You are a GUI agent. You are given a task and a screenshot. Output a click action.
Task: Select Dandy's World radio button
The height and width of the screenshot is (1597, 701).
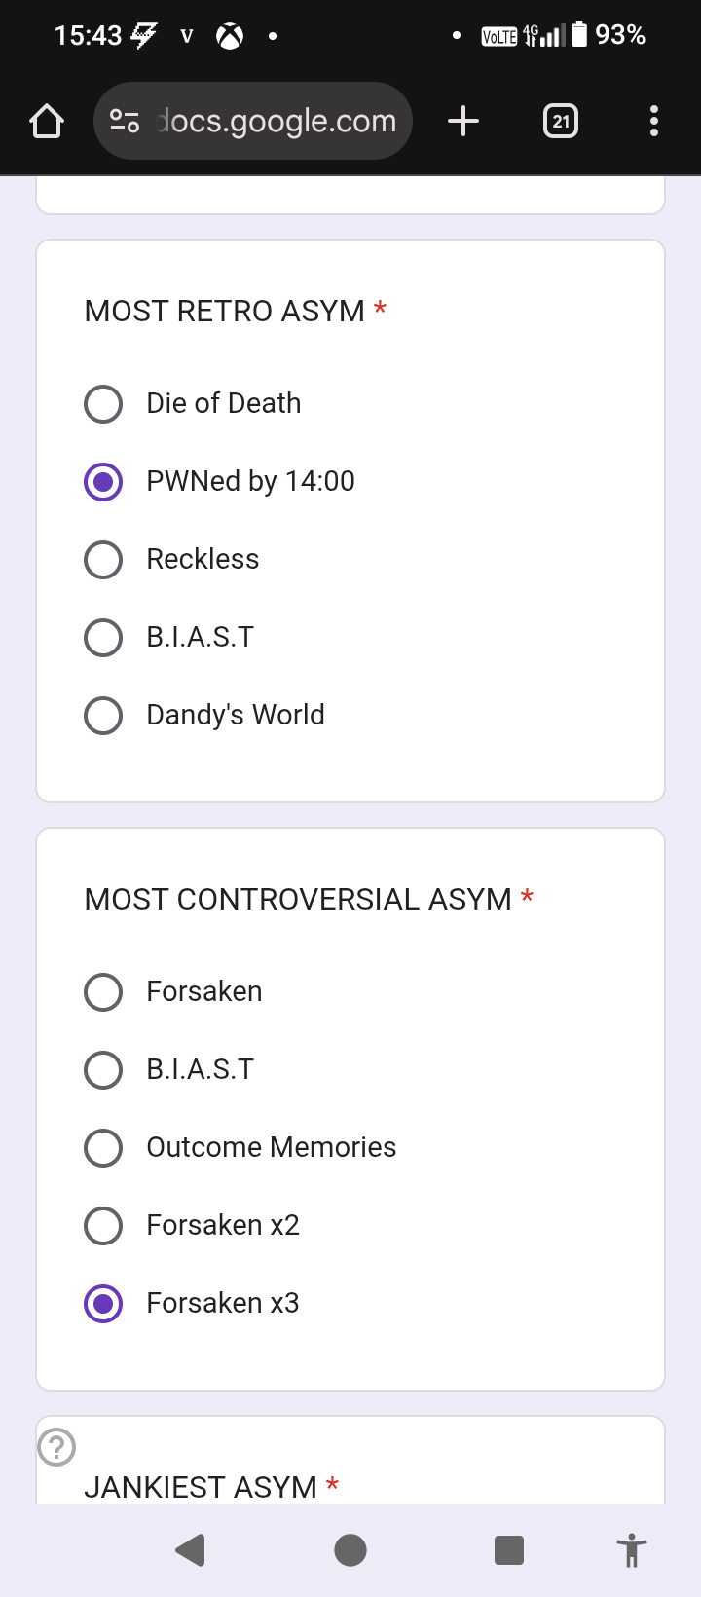click(x=103, y=716)
